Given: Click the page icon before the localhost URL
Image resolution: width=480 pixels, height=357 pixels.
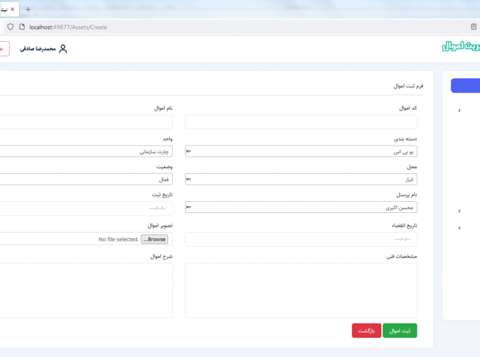Looking at the screenshot, I should click(22, 27).
